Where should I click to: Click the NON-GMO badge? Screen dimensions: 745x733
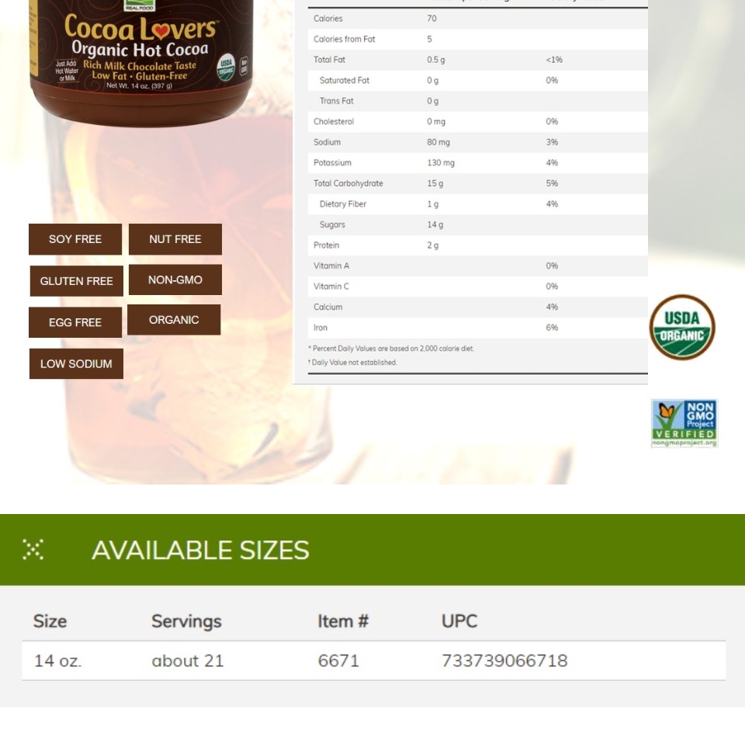175,280
